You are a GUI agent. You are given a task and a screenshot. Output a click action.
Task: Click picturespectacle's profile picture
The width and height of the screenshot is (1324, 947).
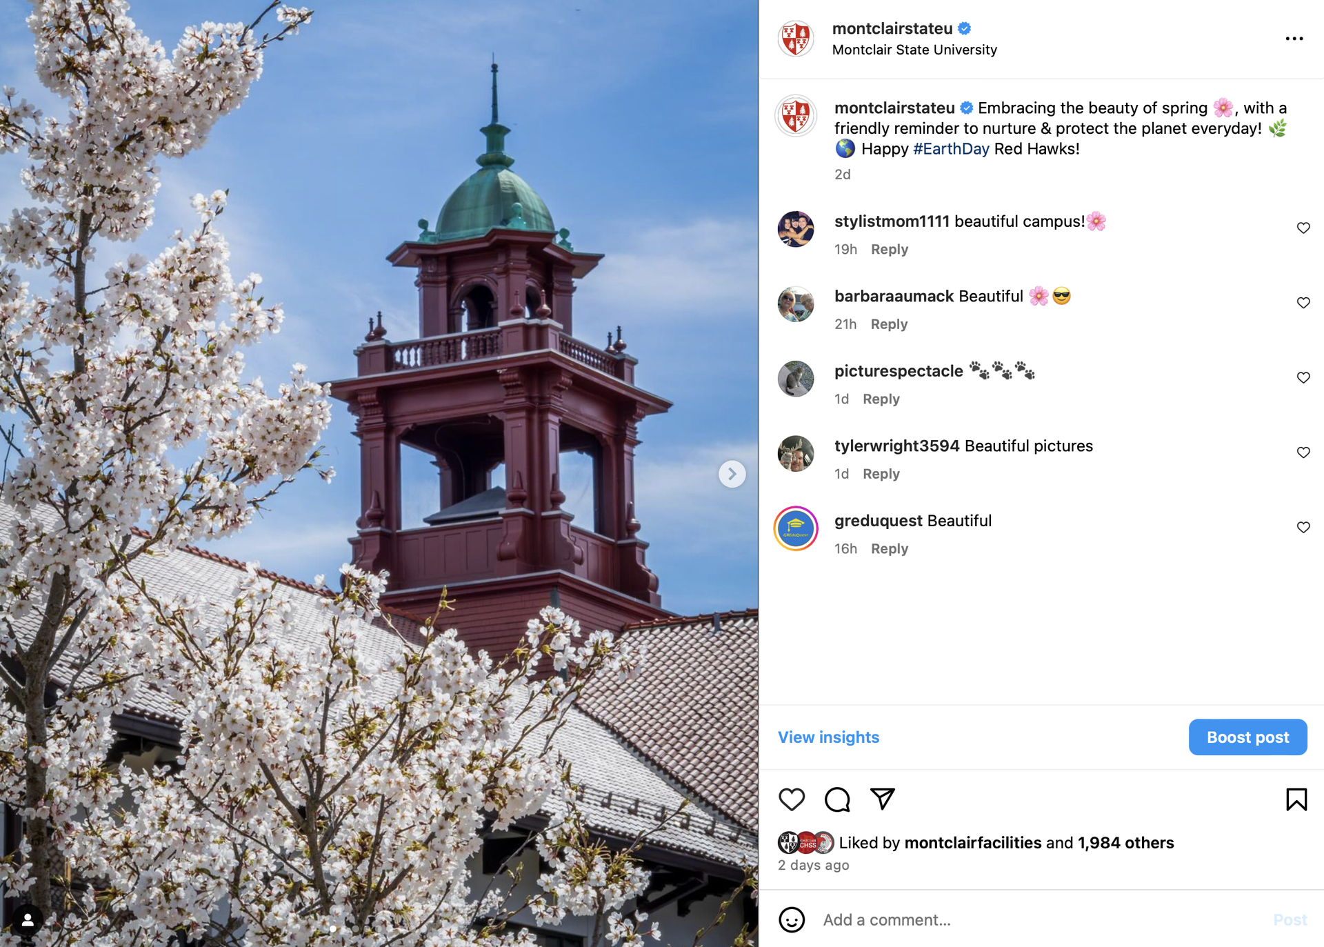(796, 379)
